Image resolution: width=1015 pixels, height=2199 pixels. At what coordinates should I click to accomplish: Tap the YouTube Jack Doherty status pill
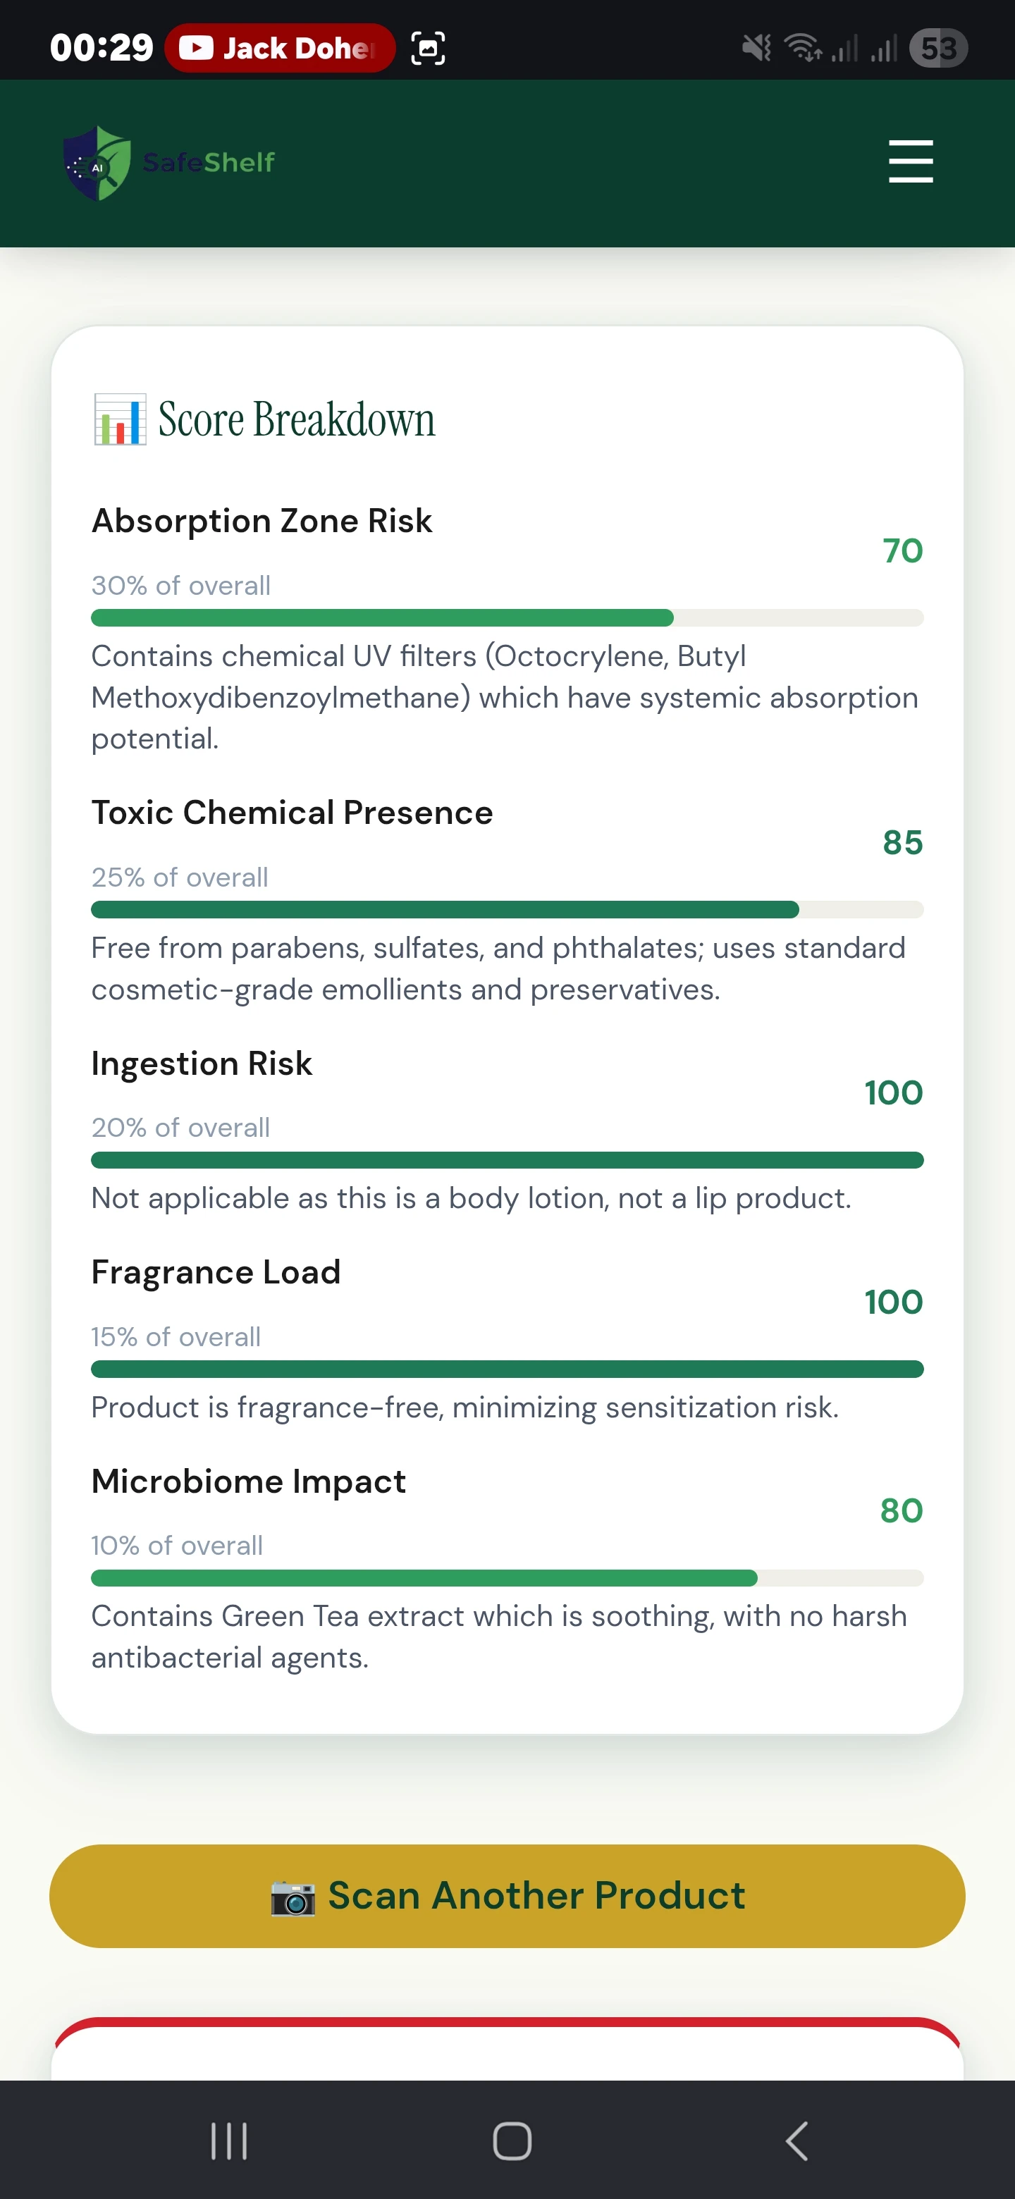pyautogui.click(x=280, y=48)
